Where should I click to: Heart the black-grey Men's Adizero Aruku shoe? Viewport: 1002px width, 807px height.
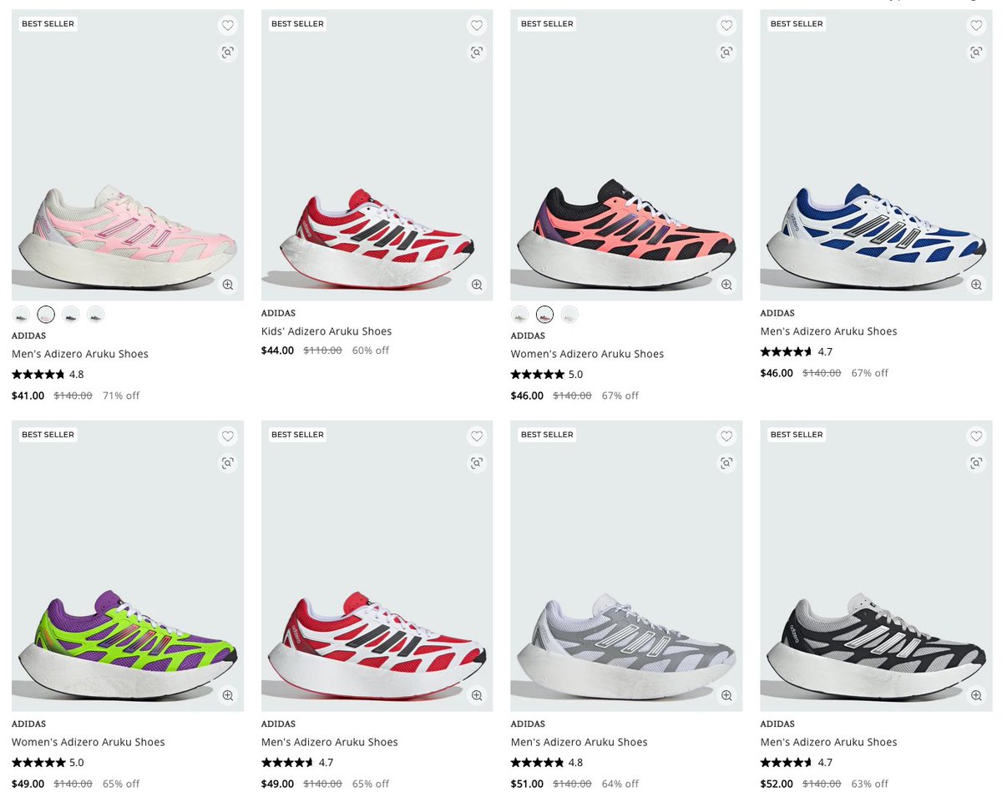[976, 436]
